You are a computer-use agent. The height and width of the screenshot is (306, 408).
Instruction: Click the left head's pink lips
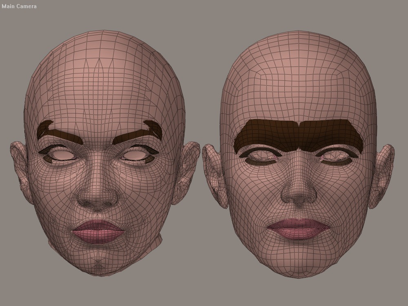(x=98, y=231)
